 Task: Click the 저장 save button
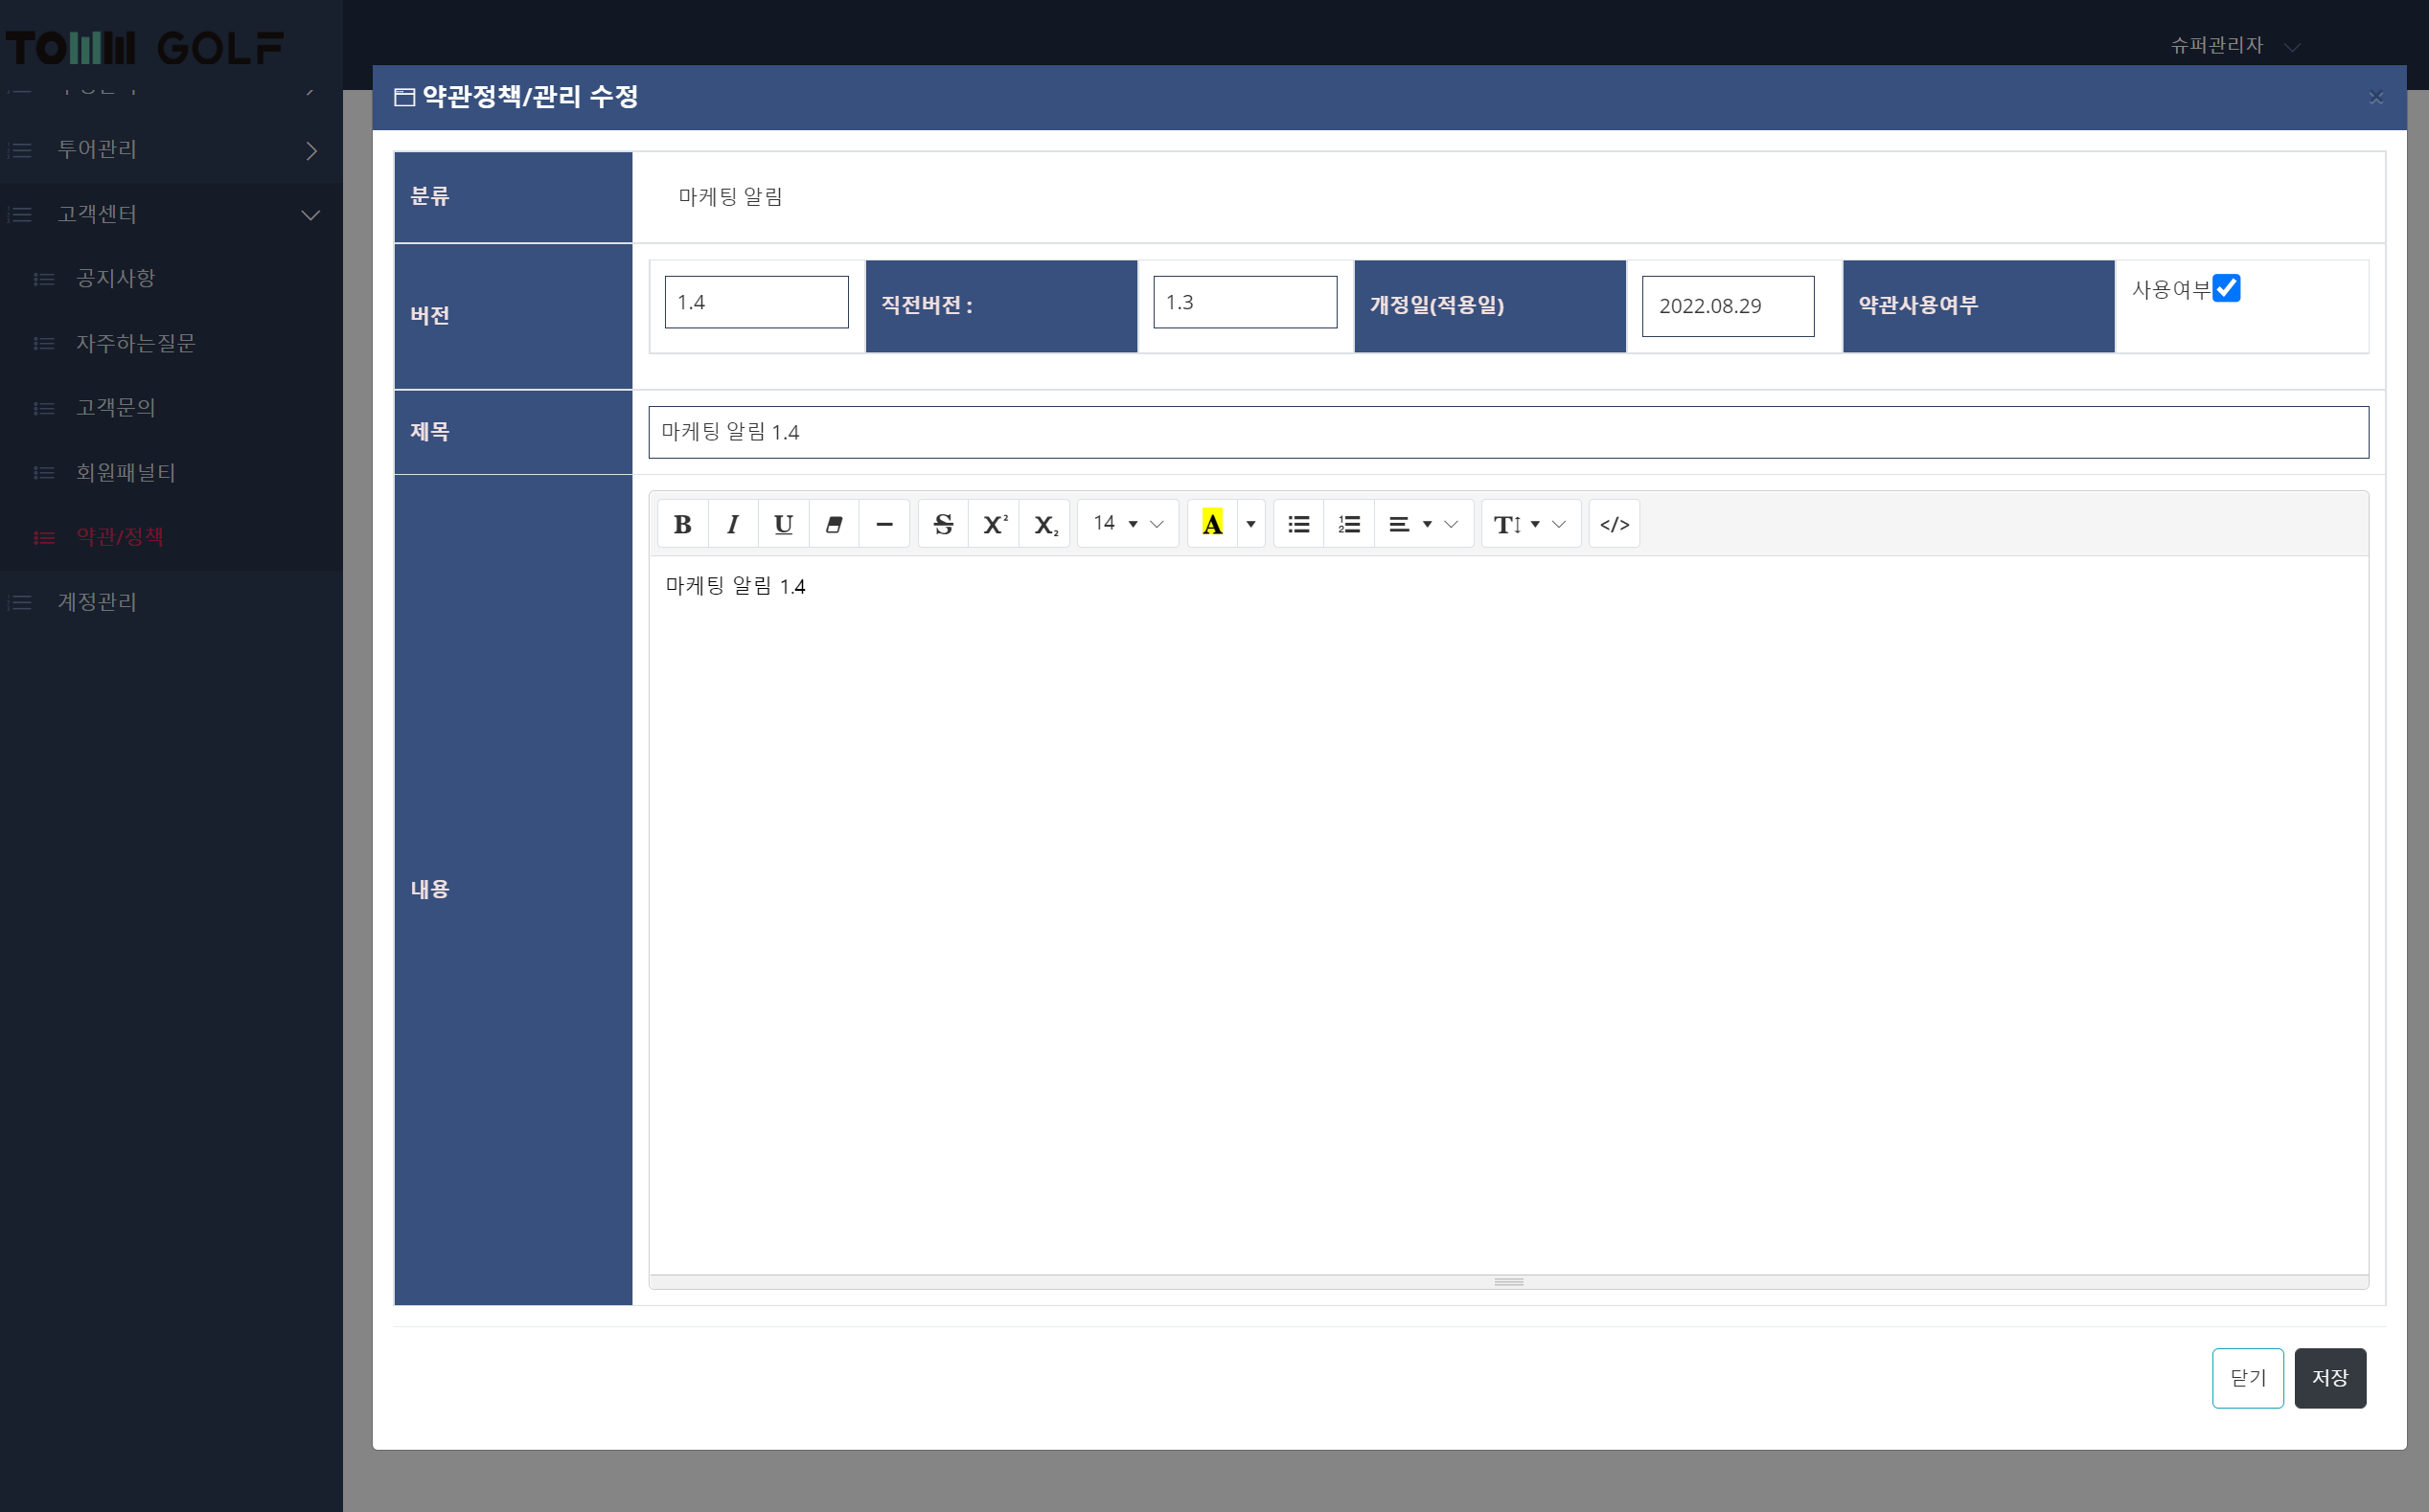2329,1378
